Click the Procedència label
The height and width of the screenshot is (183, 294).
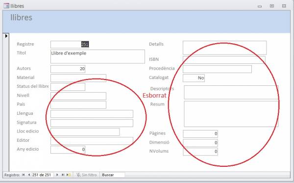pyautogui.click(x=162, y=68)
